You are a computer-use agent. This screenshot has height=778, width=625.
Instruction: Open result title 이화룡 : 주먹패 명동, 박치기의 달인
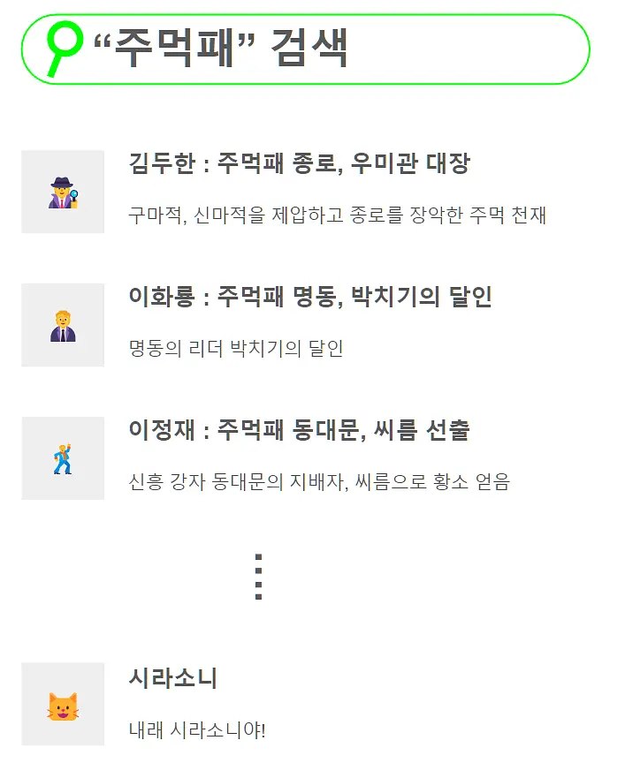[310, 297]
